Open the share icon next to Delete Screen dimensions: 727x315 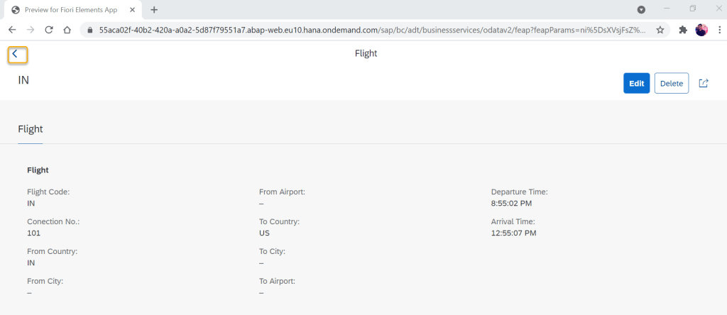(x=704, y=83)
